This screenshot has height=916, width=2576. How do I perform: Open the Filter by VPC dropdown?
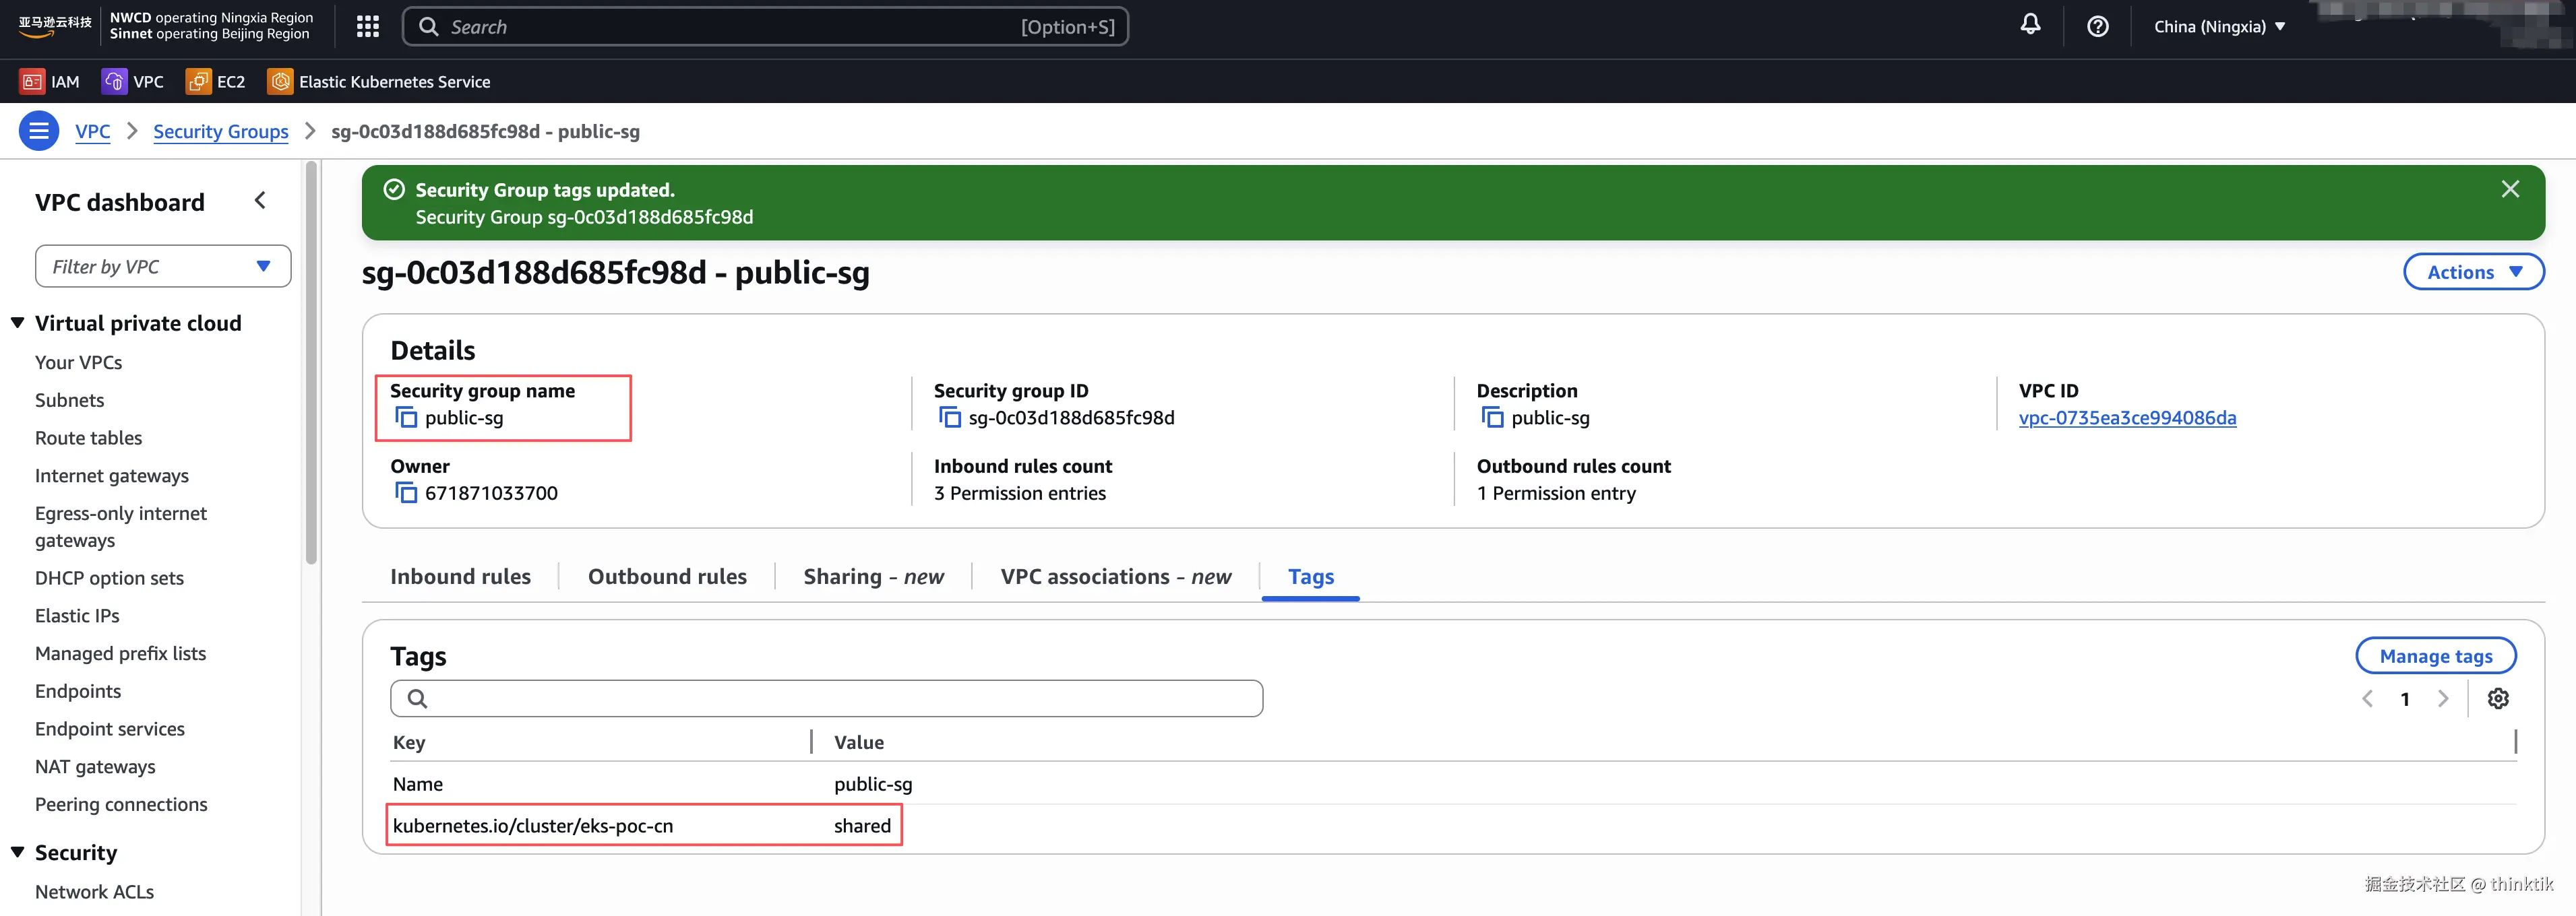[x=163, y=267]
